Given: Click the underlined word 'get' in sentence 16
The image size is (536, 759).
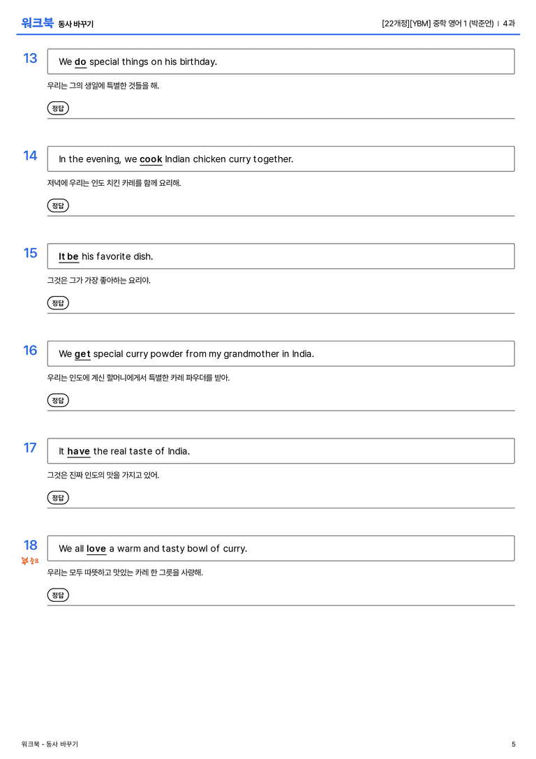Looking at the screenshot, I should coord(82,354).
